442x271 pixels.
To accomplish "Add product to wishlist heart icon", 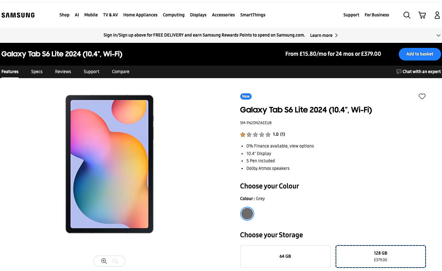I will coord(422,96).
